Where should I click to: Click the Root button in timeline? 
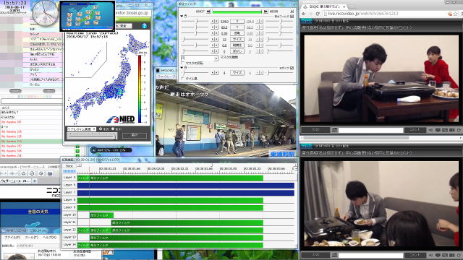coord(69,166)
